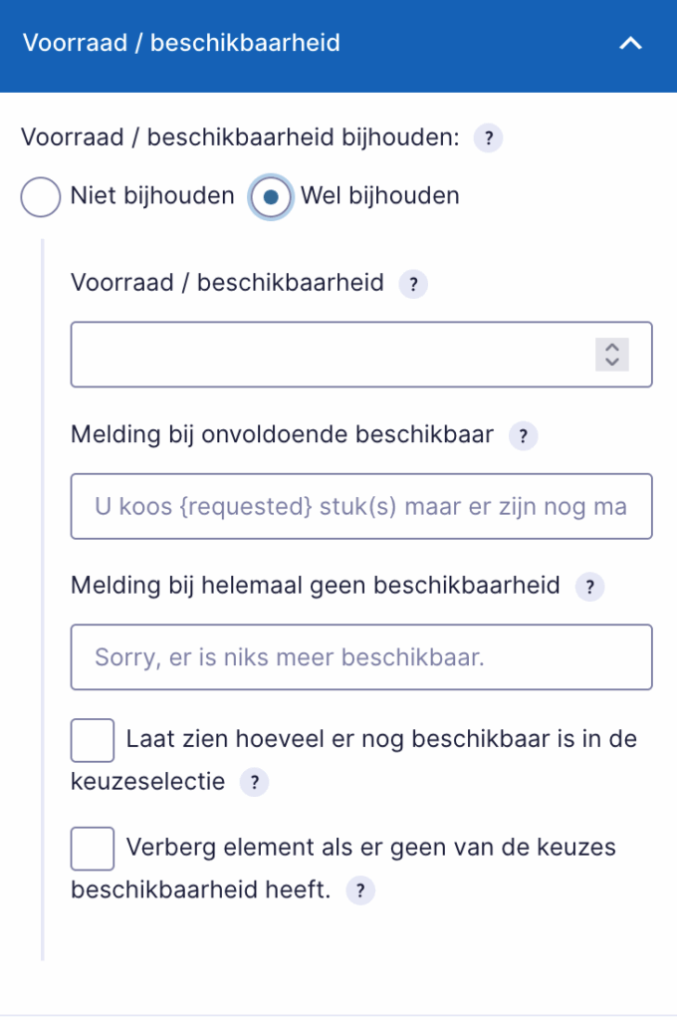677x1020 pixels.
Task: Collapse panel with the chevron-up icon
Action: [630, 43]
